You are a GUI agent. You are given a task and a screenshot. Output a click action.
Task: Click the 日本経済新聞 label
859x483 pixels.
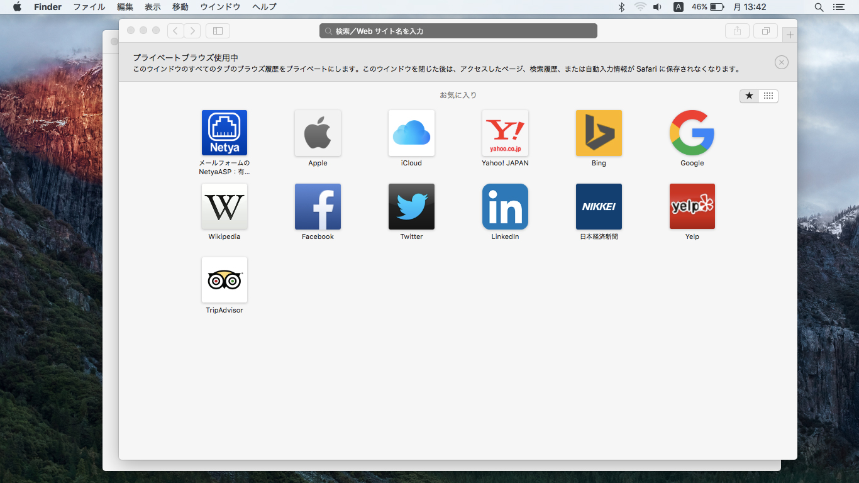(x=599, y=236)
